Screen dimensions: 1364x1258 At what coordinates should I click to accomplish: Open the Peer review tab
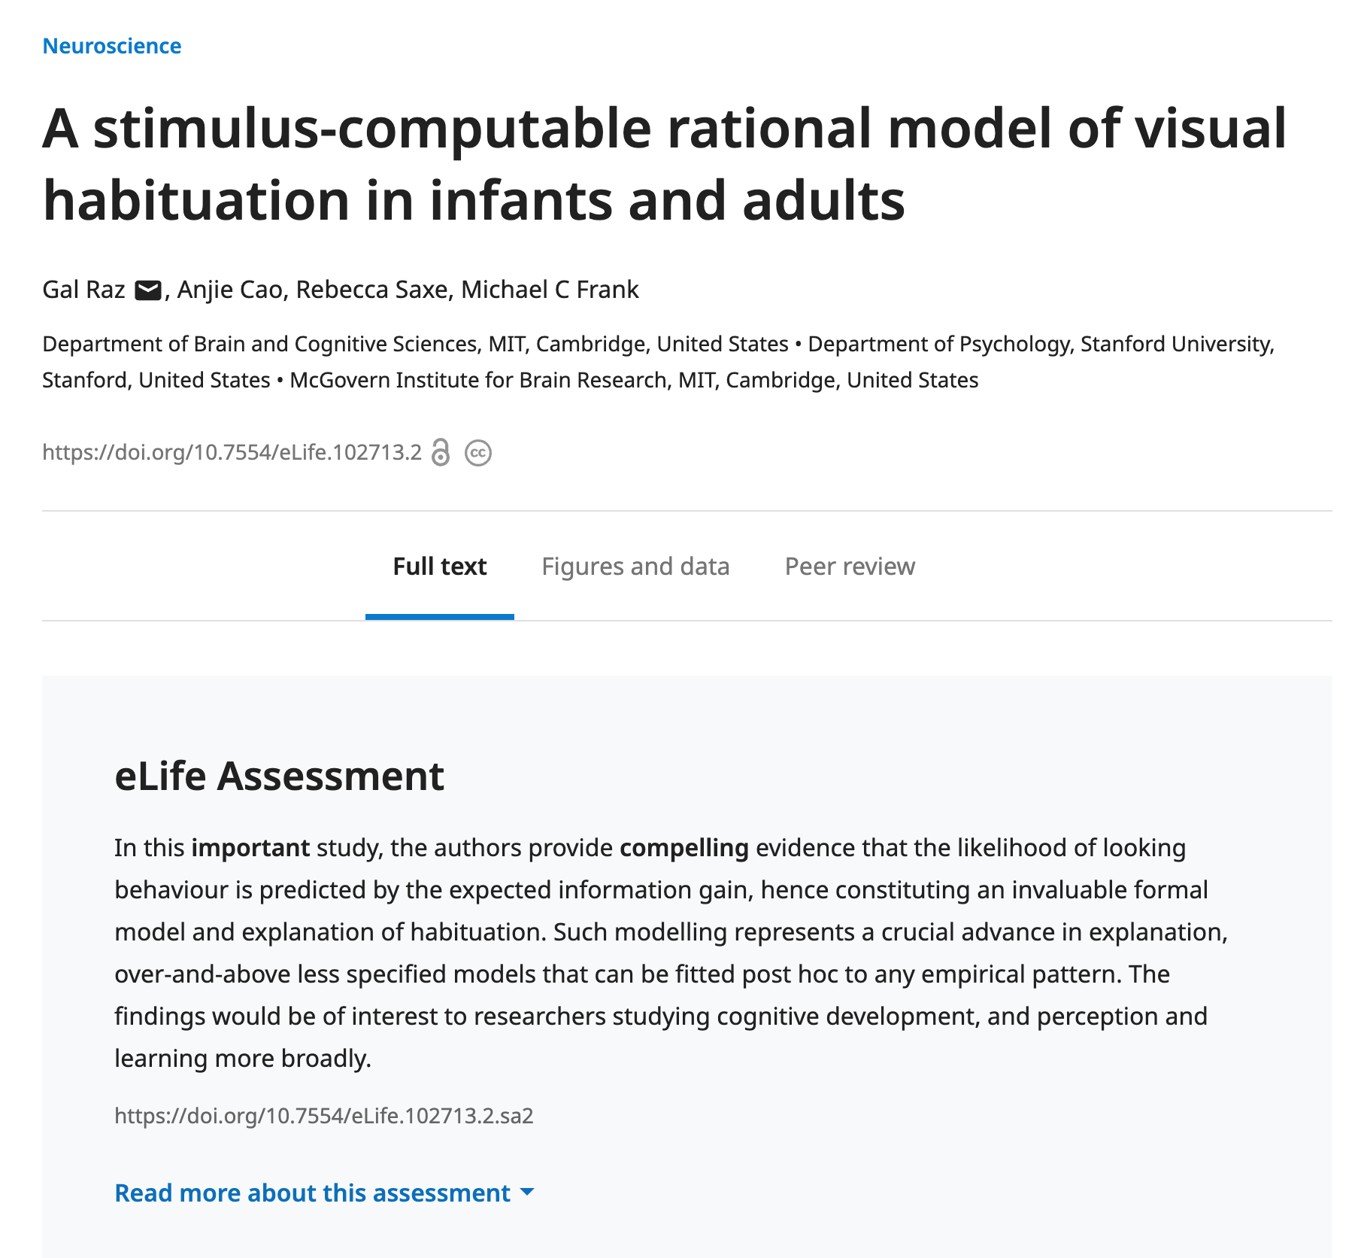850,567
